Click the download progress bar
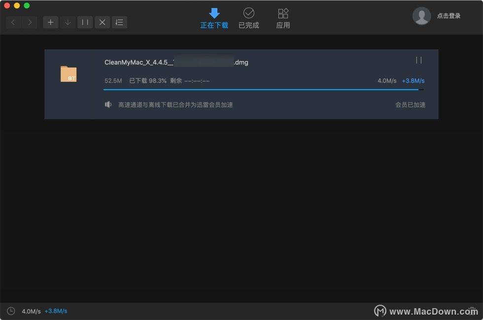Screen dimensions: 483x320 pos(264,90)
